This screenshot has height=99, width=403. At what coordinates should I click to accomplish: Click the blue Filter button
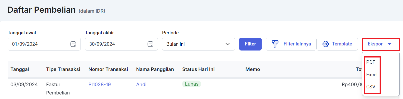tap(250, 44)
